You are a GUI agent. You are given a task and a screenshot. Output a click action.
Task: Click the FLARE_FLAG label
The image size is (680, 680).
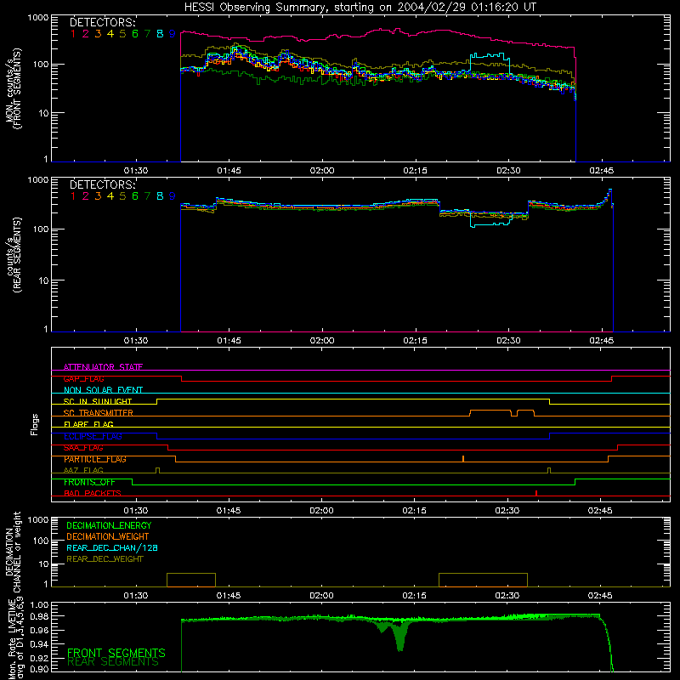(x=88, y=424)
